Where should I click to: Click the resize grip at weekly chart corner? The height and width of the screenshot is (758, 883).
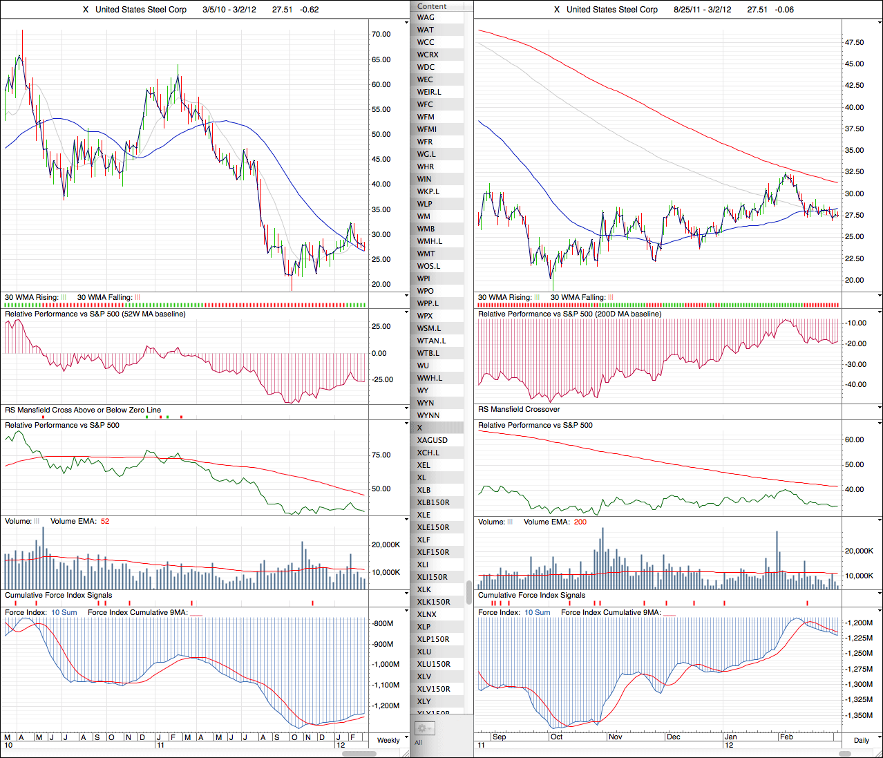coord(406,753)
